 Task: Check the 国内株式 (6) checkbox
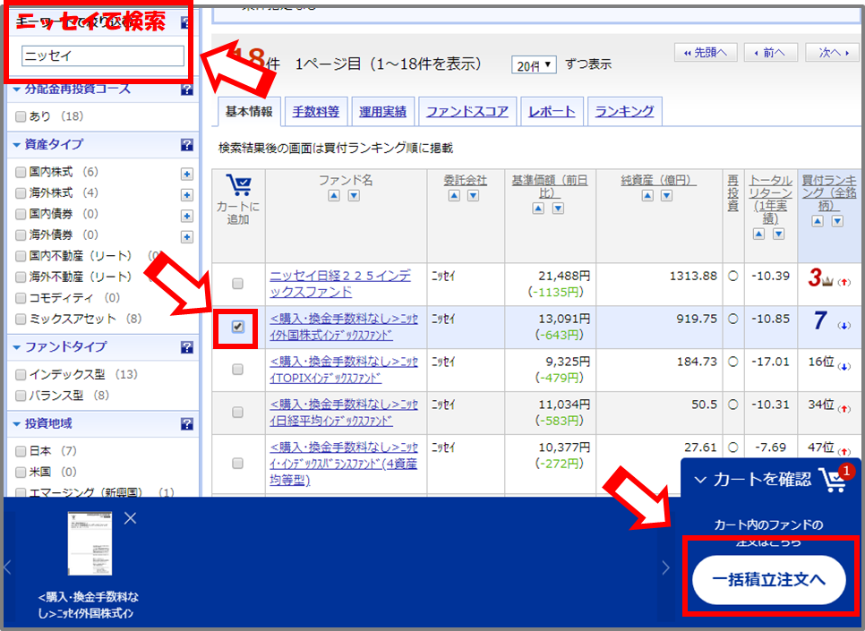tap(21, 172)
